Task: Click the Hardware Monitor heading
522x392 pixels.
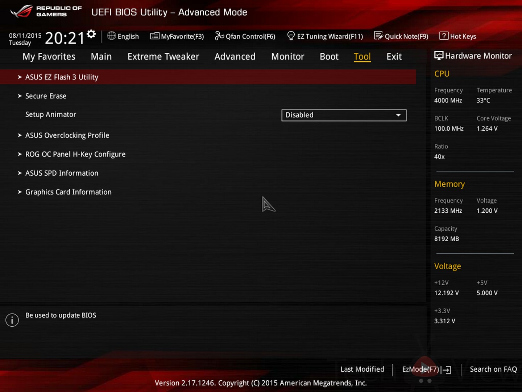Action: (x=478, y=56)
